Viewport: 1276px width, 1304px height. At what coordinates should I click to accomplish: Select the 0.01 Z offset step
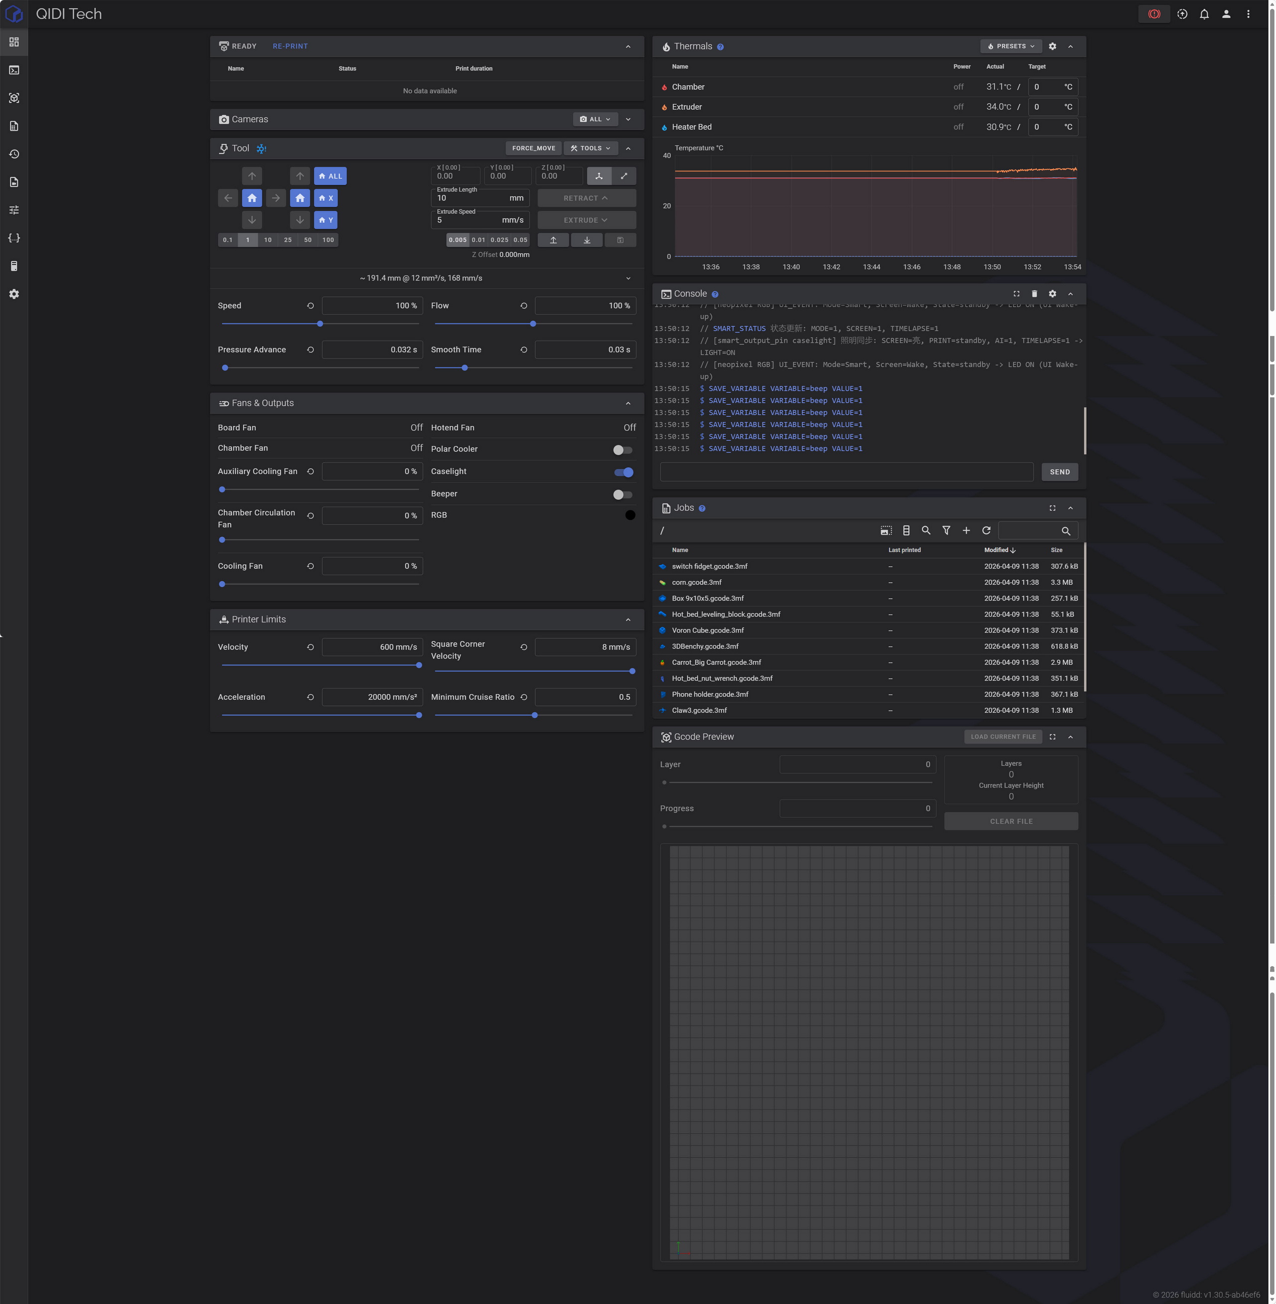tap(478, 240)
